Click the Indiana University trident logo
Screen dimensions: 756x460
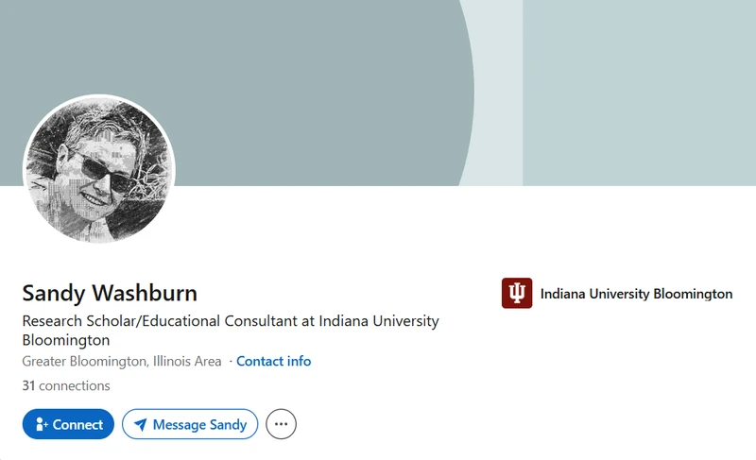517,293
